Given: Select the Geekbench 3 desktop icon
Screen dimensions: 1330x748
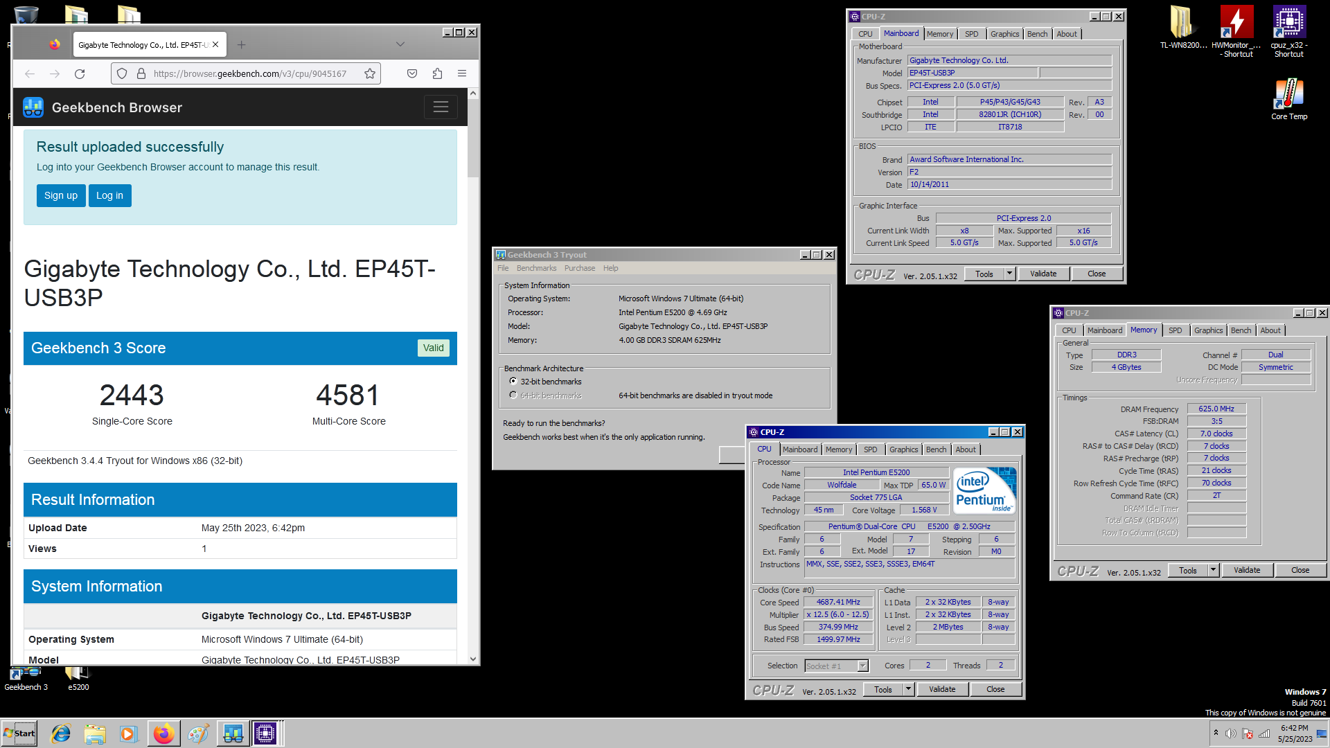Looking at the screenshot, I should 26,679.
